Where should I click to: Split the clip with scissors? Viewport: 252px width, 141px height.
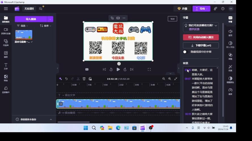click(78, 79)
